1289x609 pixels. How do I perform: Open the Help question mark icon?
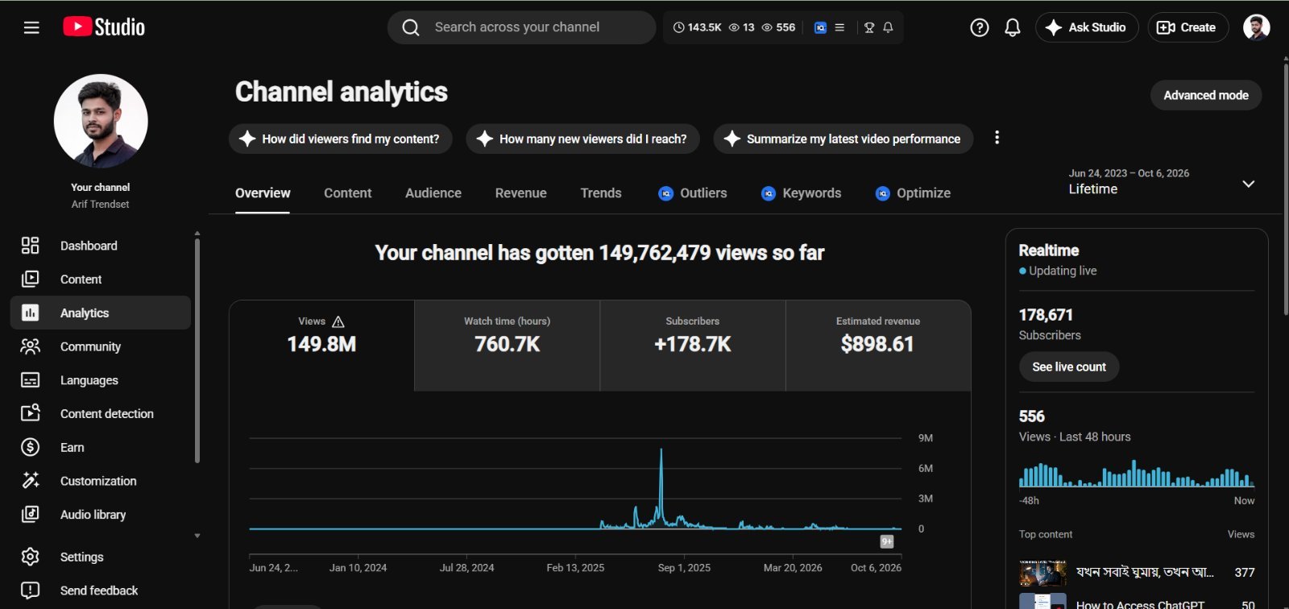(980, 27)
